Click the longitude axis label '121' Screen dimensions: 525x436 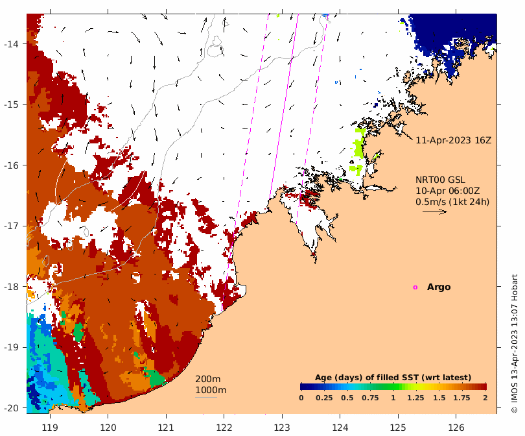166,428
